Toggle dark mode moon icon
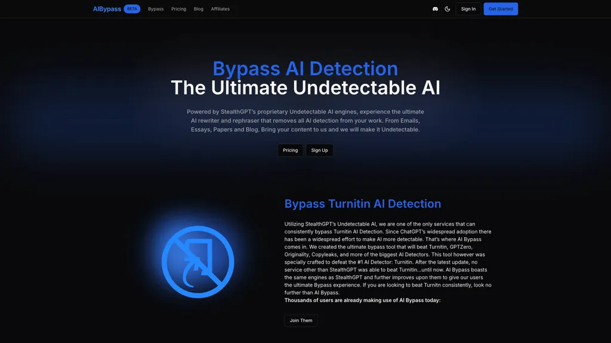This screenshot has height=343, width=611. point(448,9)
